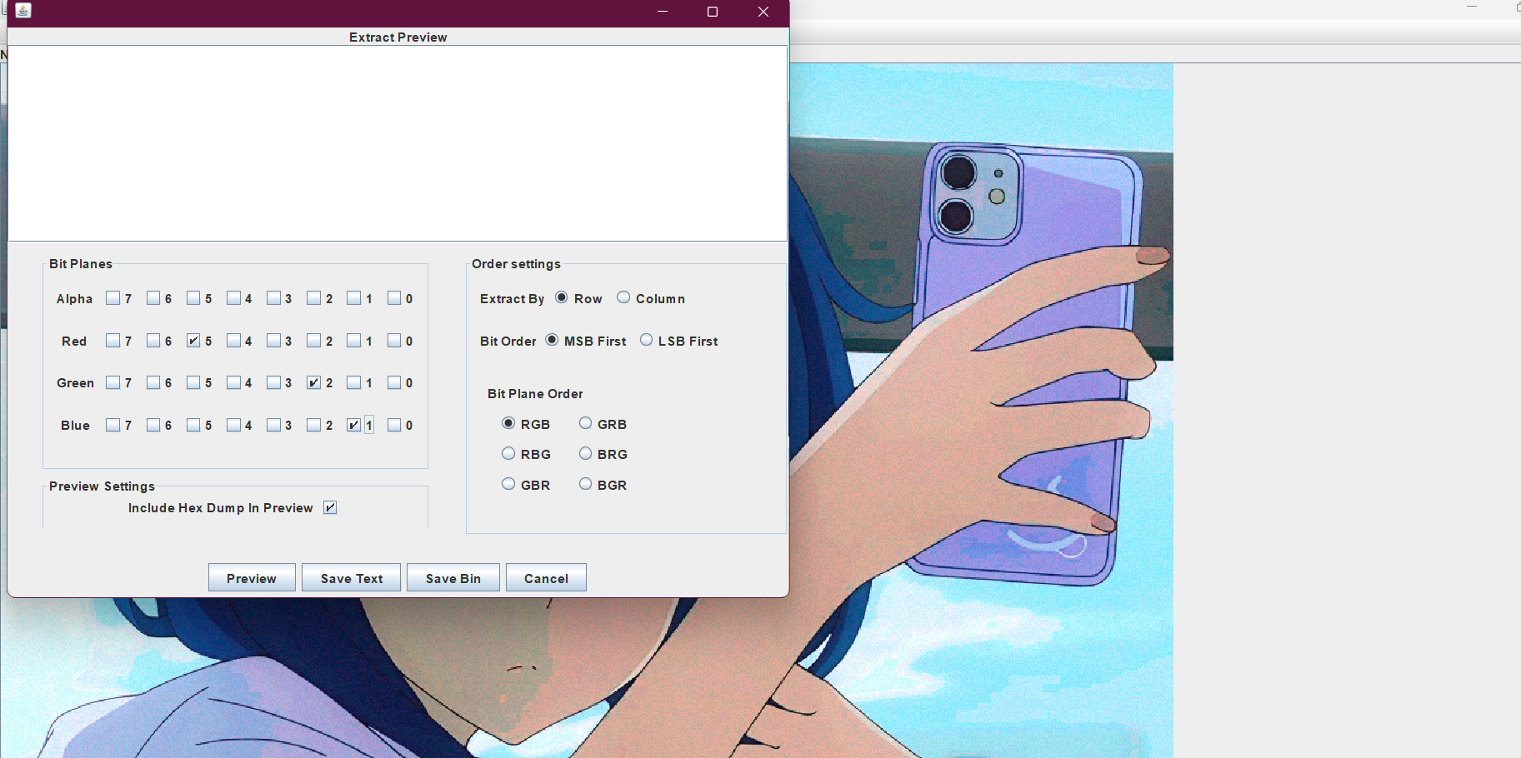Minimize the extract dialog window
The image size is (1521, 758).
(663, 12)
